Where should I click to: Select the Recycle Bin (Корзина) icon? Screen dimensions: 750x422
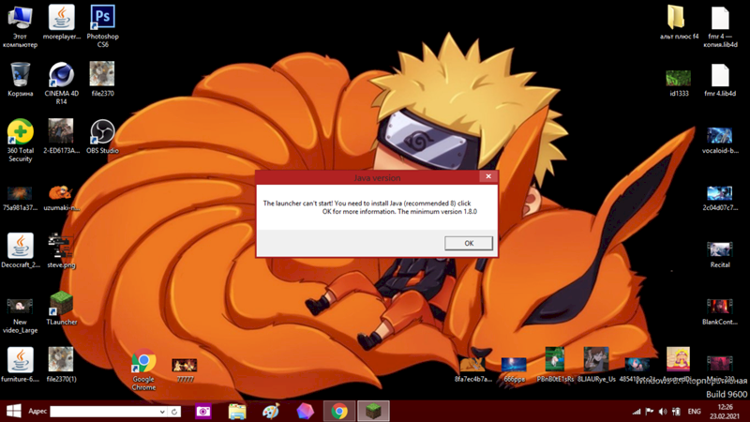20,75
